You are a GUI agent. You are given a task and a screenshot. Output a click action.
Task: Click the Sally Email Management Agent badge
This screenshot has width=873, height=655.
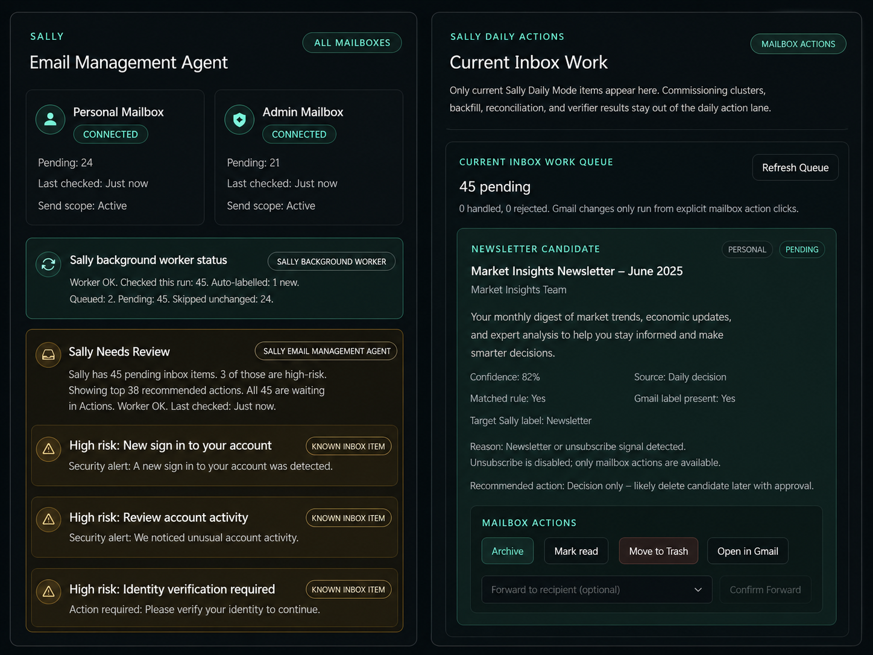(326, 351)
